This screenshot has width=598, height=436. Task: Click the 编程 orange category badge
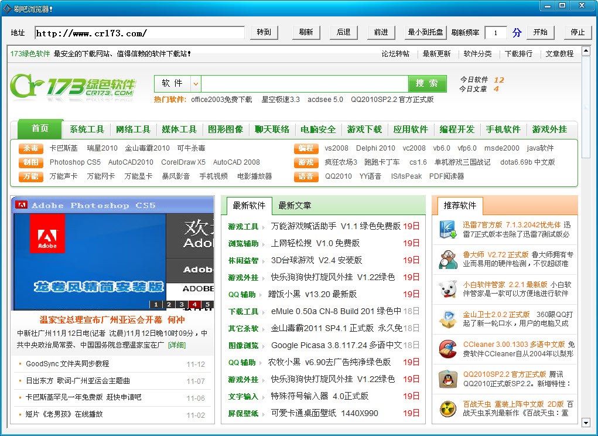pyautogui.click(x=306, y=148)
